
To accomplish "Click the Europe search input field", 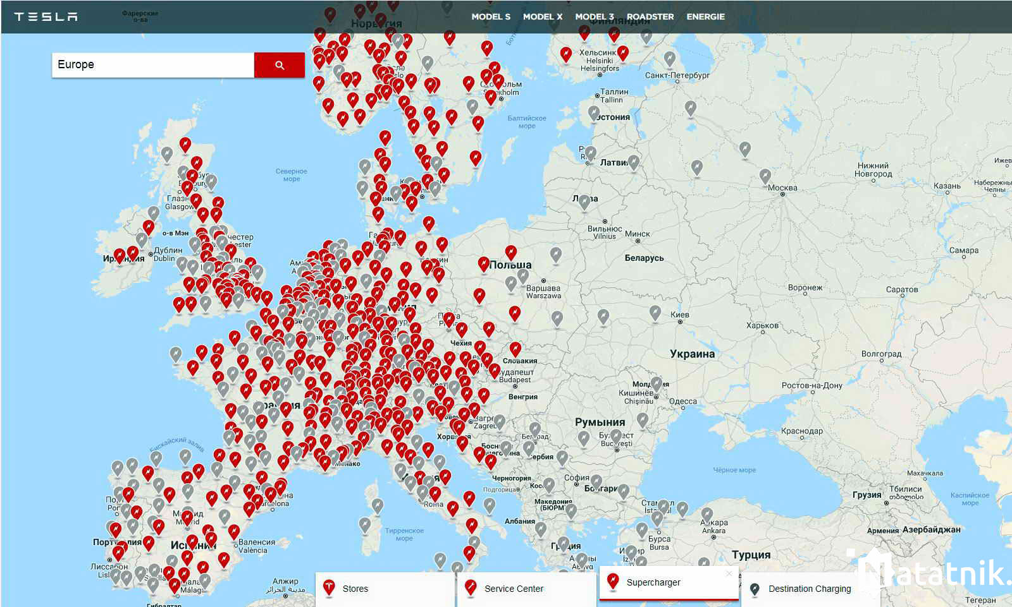I will pos(152,65).
